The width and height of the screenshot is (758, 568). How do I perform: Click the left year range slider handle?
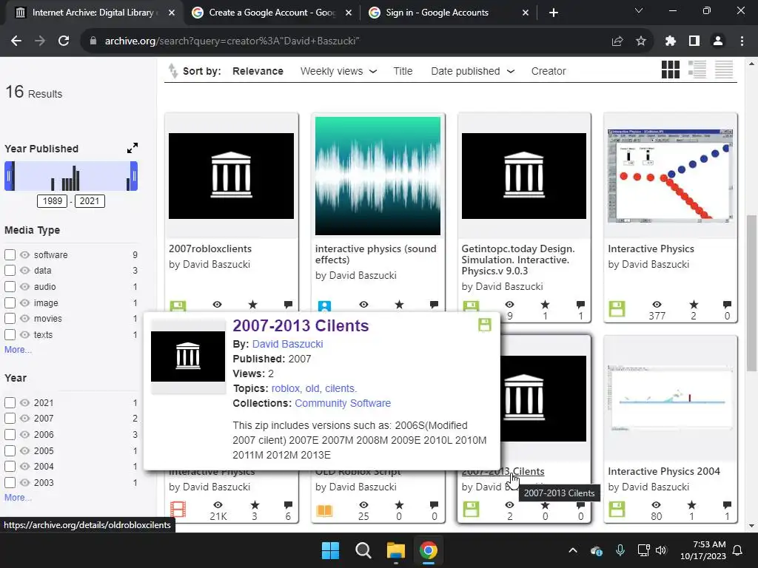[9, 176]
